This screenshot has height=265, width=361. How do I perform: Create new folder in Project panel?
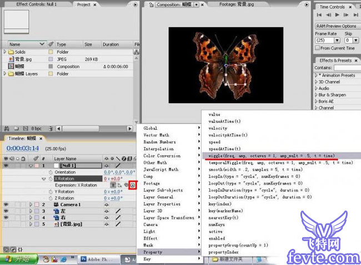(x=16, y=129)
